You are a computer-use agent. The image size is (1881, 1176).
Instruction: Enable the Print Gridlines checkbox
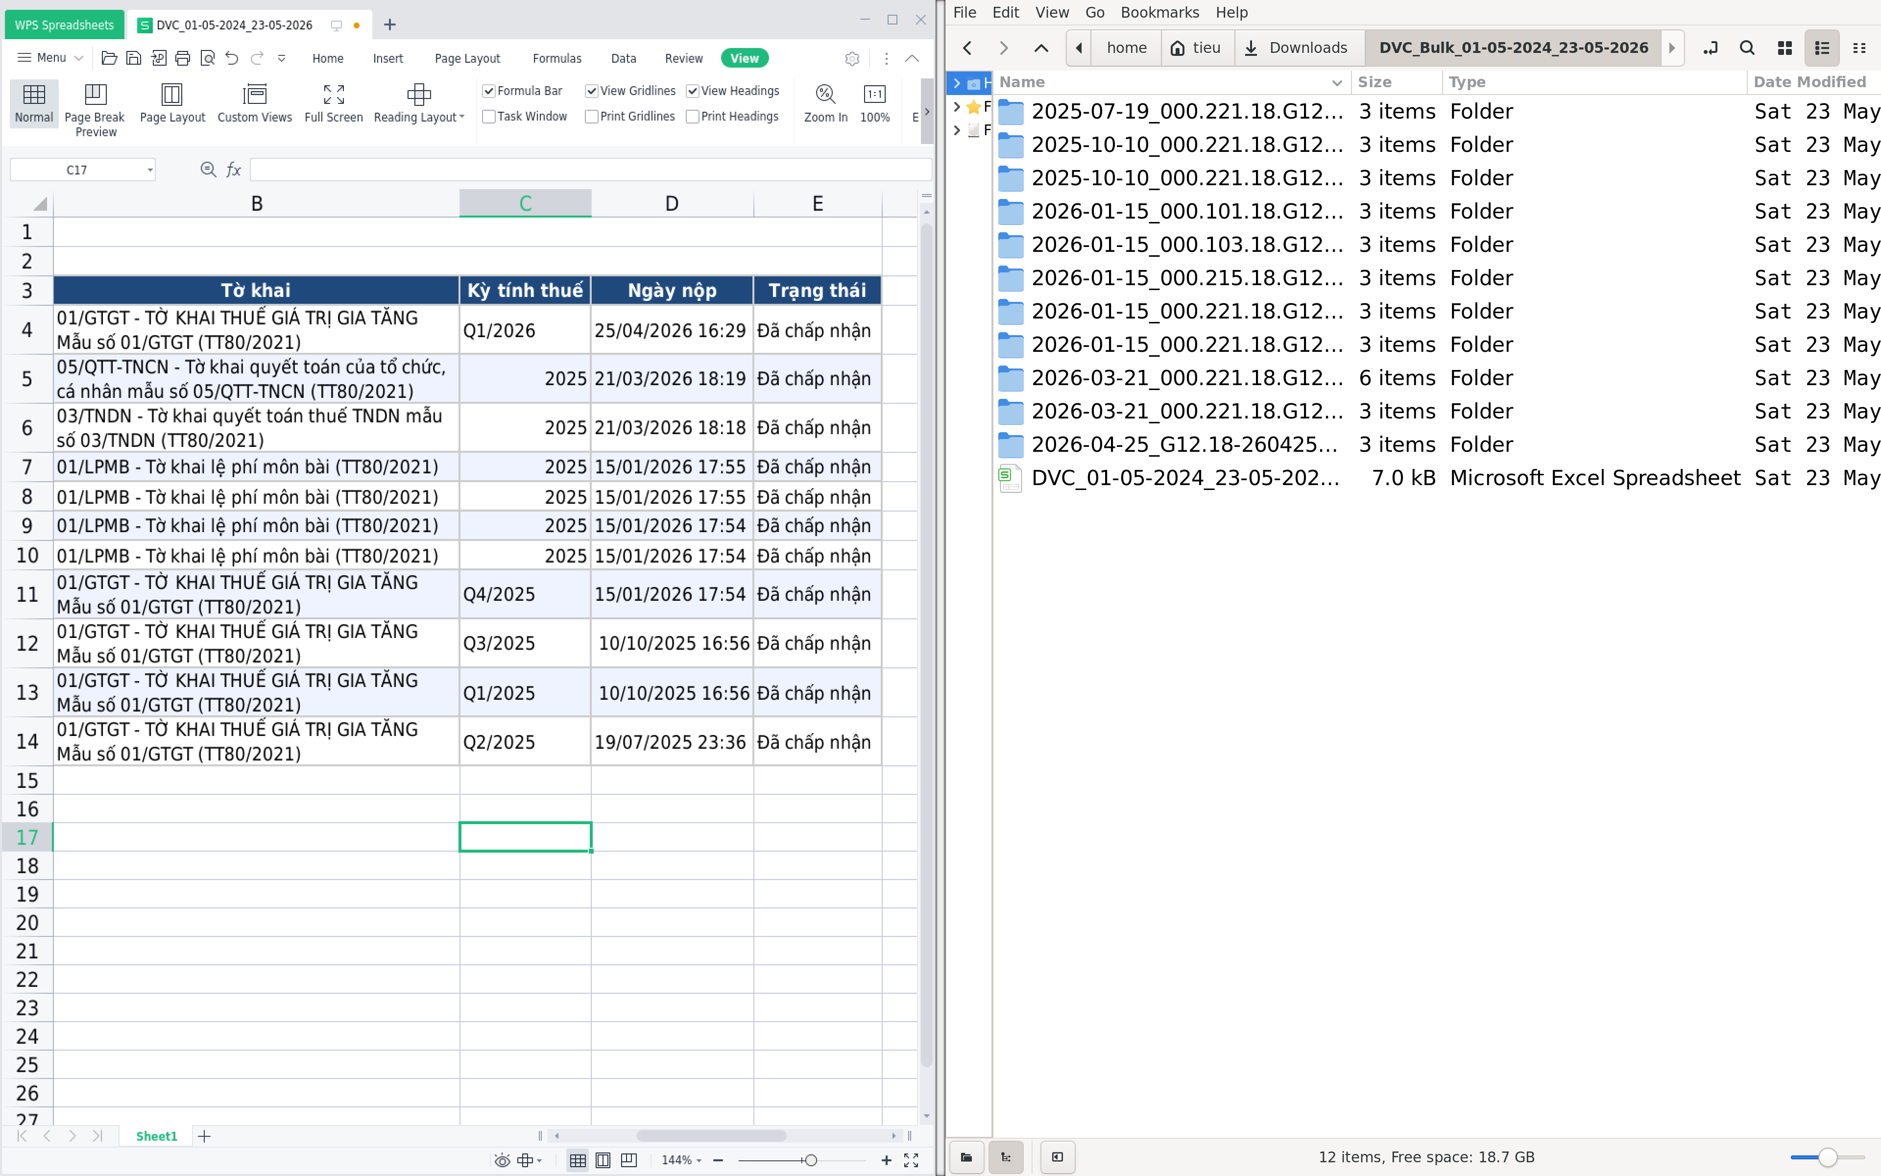point(592,117)
